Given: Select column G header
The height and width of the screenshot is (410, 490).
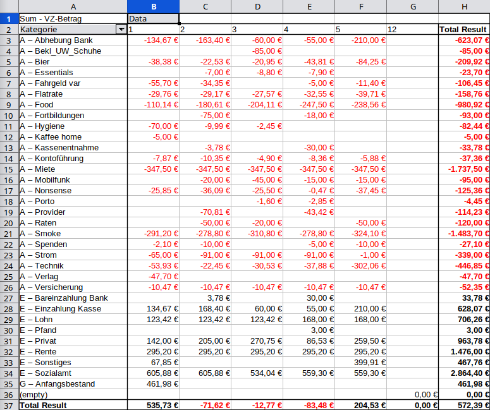Looking at the screenshot, I should tap(412, 6).
